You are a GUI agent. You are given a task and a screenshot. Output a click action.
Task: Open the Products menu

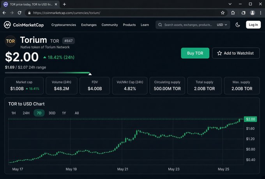[129, 25]
